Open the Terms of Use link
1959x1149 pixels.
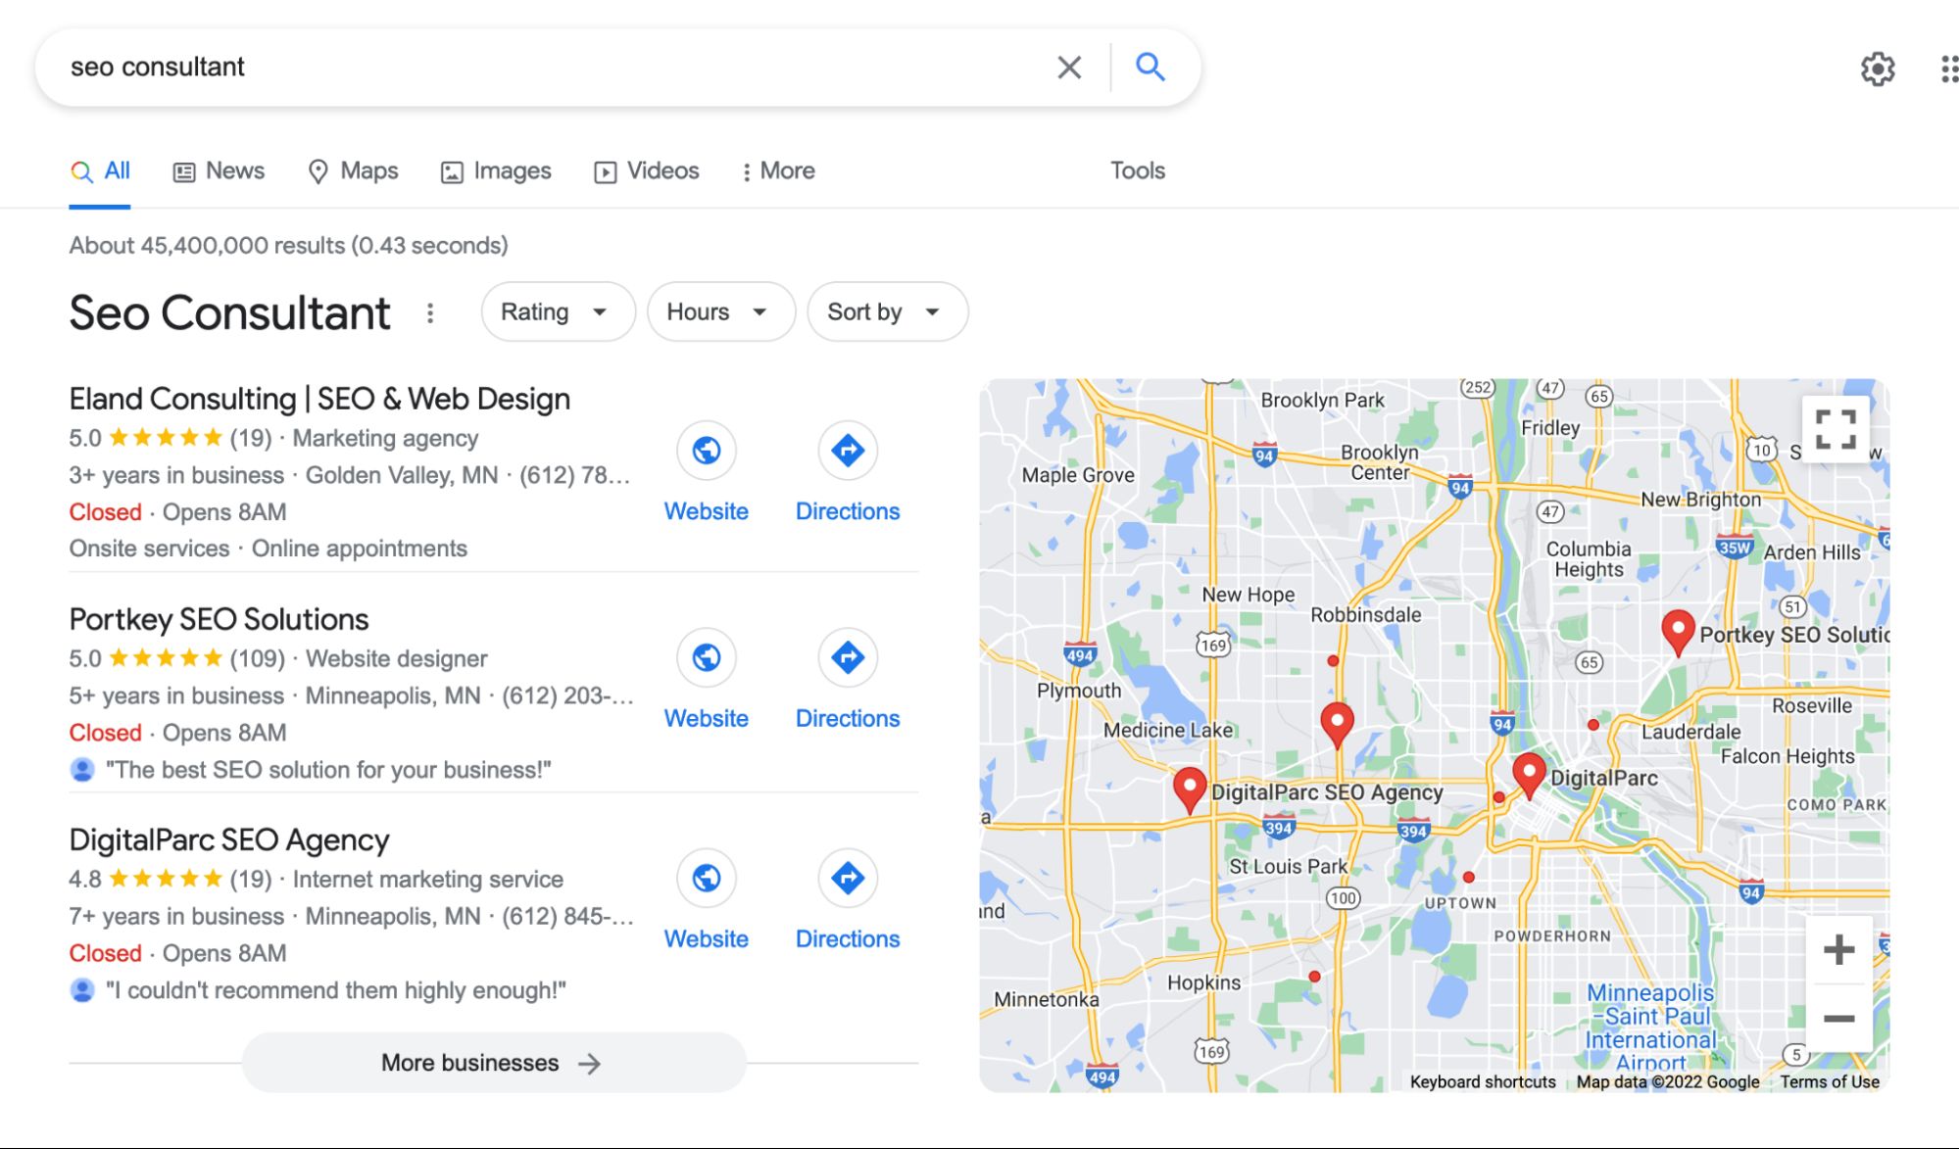tap(1829, 1081)
